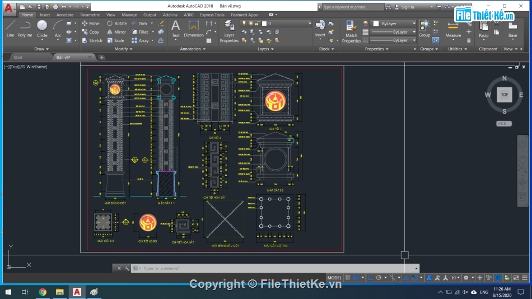Click the Array tool
This screenshot has width=532, height=299.
(140, 40)
